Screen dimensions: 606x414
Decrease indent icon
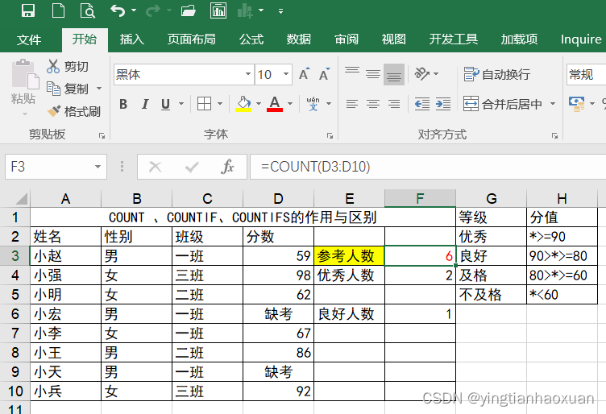[422, 103]
